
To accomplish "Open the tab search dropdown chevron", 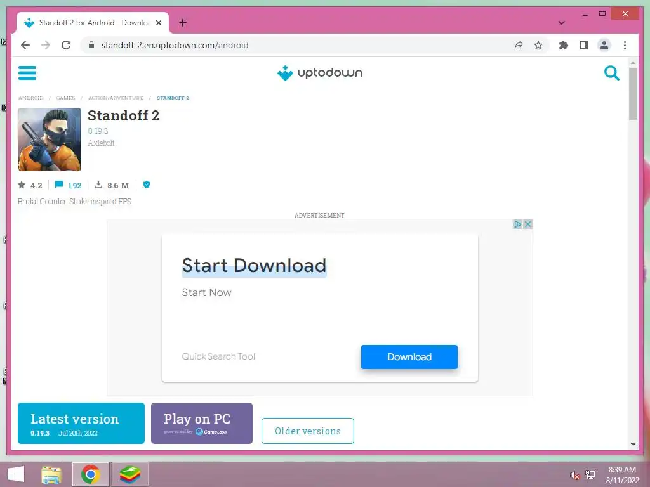I will [x=562, y=23].
